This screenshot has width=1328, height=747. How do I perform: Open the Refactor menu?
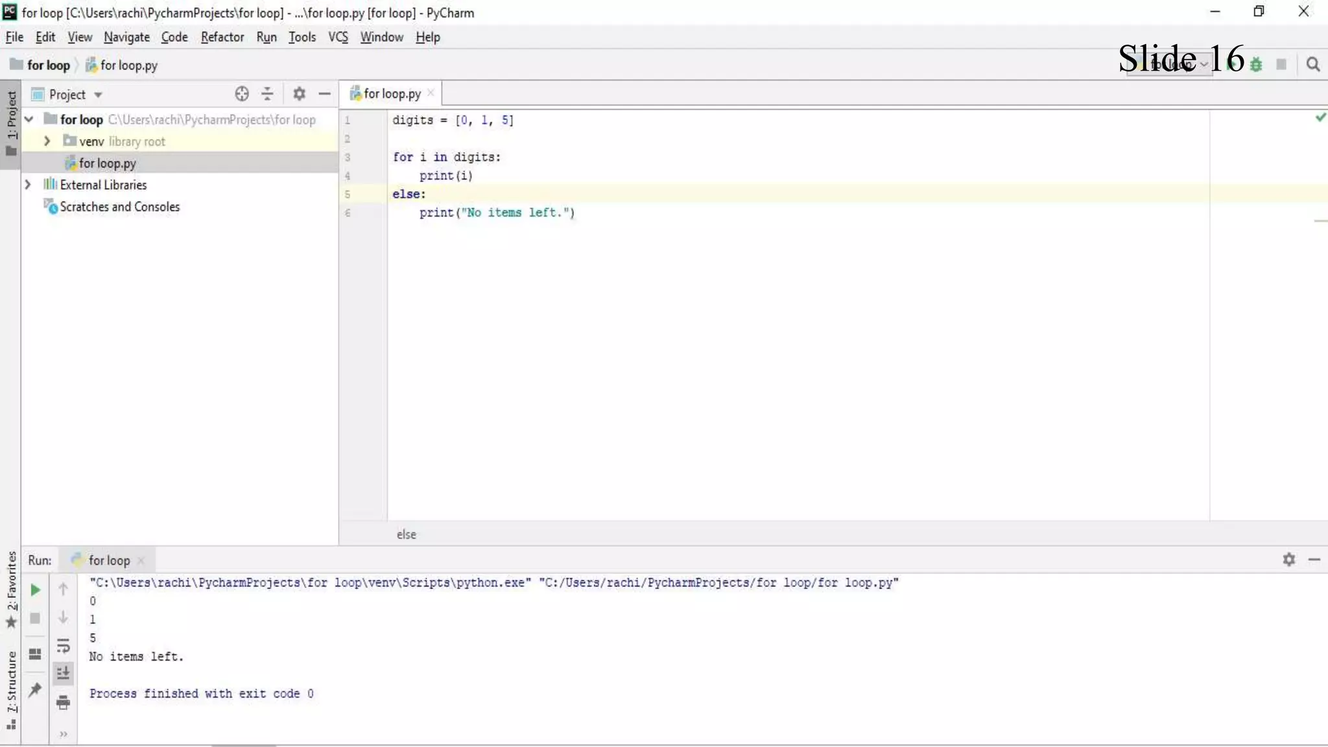[222, 37]
